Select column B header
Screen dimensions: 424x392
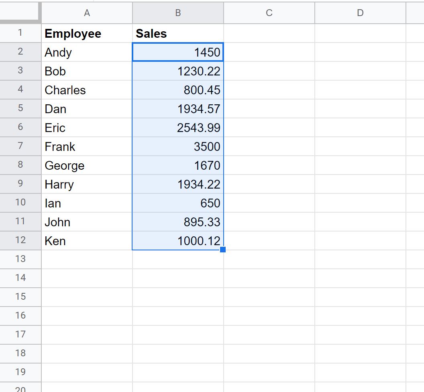tap(178, 12)
